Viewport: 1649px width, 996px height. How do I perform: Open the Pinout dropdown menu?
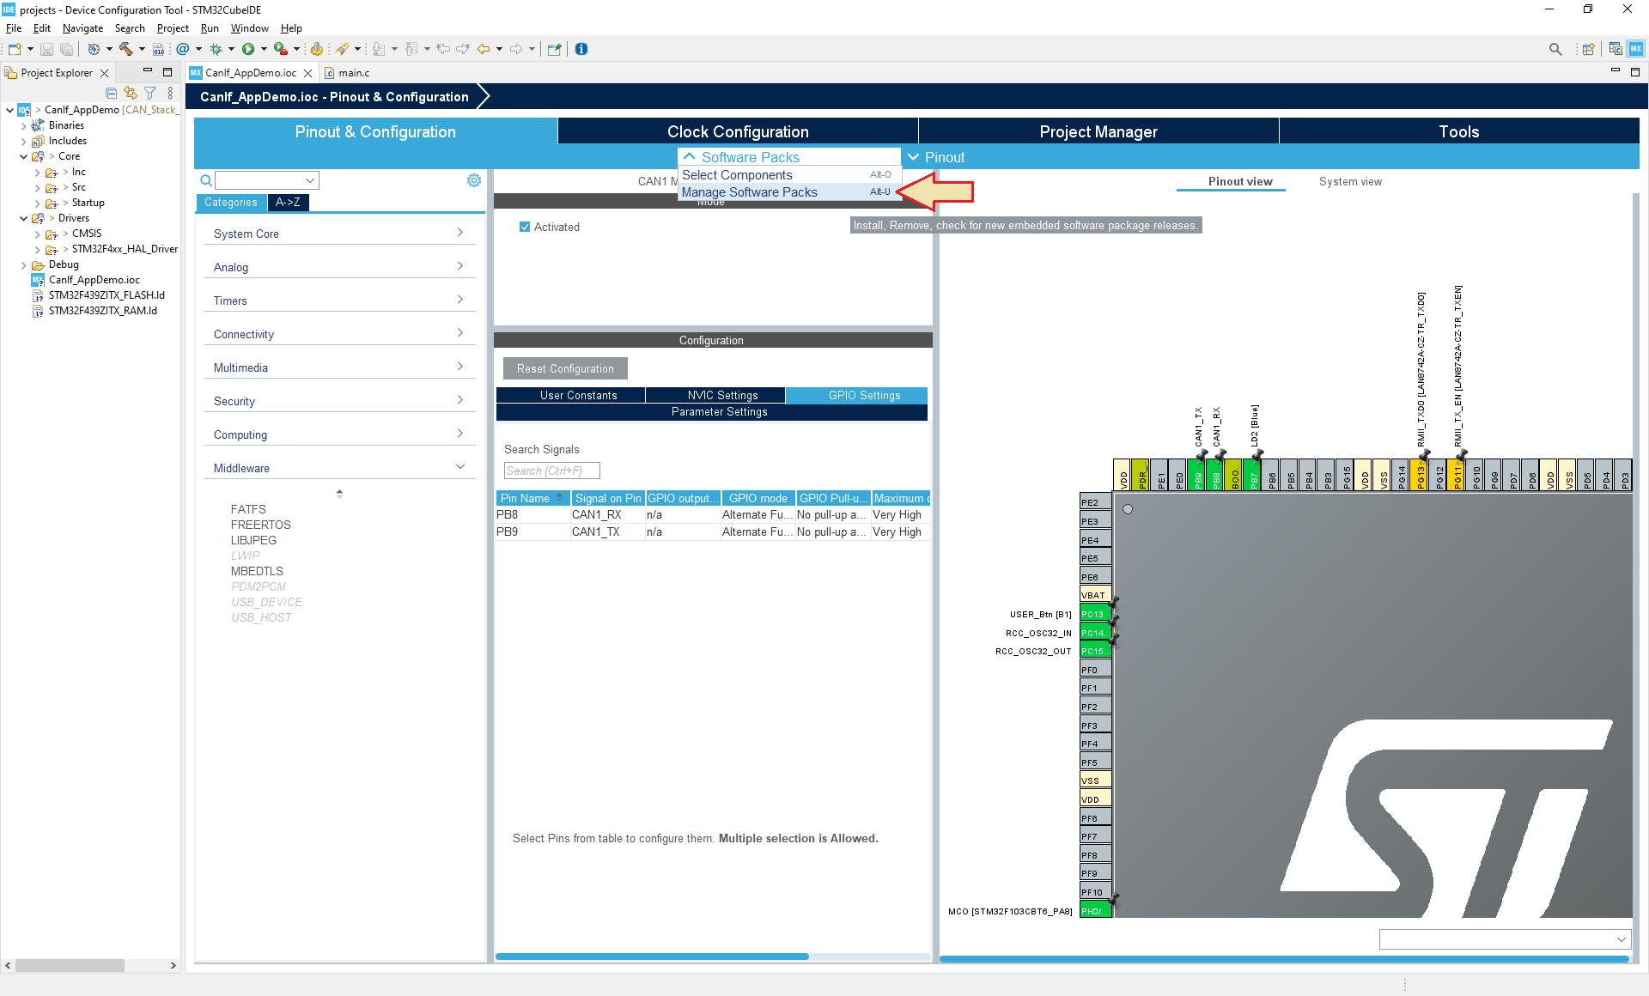coord(937,157)
